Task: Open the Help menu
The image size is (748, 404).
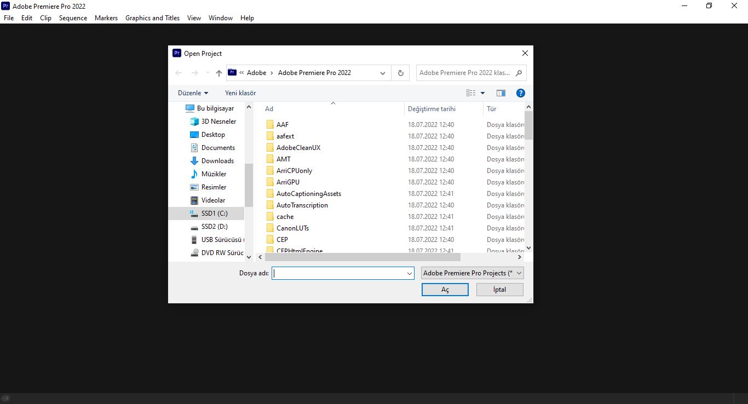Action: click(x=248, y=18)
